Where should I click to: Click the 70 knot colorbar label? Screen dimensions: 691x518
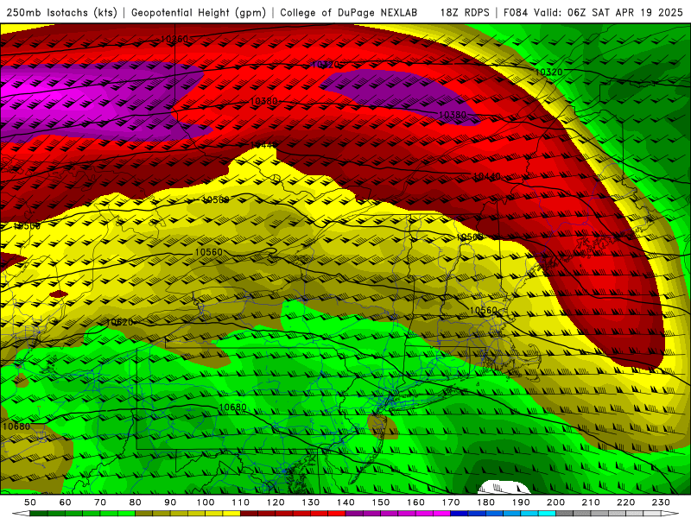100,502
